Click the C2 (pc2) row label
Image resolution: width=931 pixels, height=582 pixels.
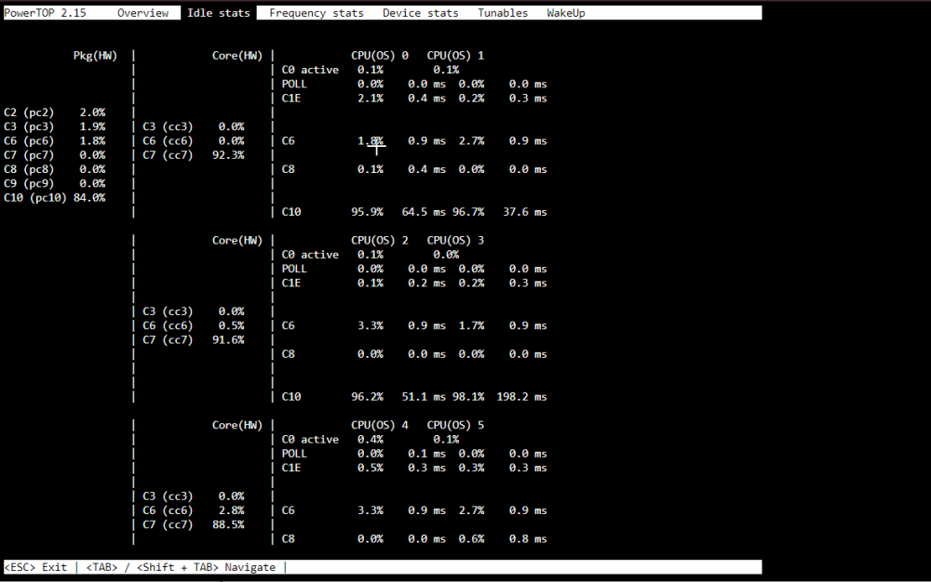(x=29, y=112)
